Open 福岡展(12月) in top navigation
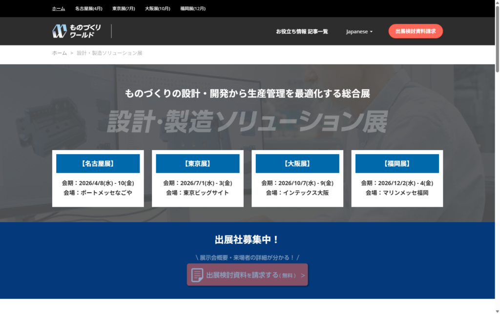 click(193, 8)
